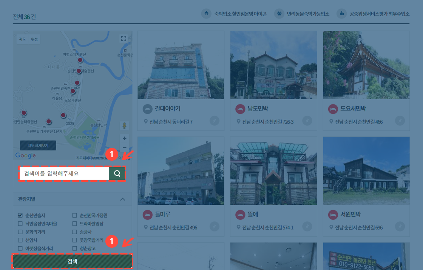Click the bed icon beside 갈대이야기
This screenshot has height=270, width=423.
point(148,109)
